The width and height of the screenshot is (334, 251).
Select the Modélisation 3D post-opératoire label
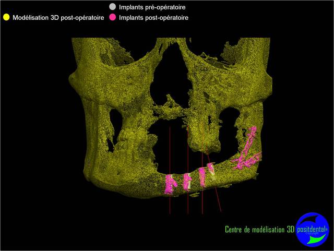click(x=56, y=17)
